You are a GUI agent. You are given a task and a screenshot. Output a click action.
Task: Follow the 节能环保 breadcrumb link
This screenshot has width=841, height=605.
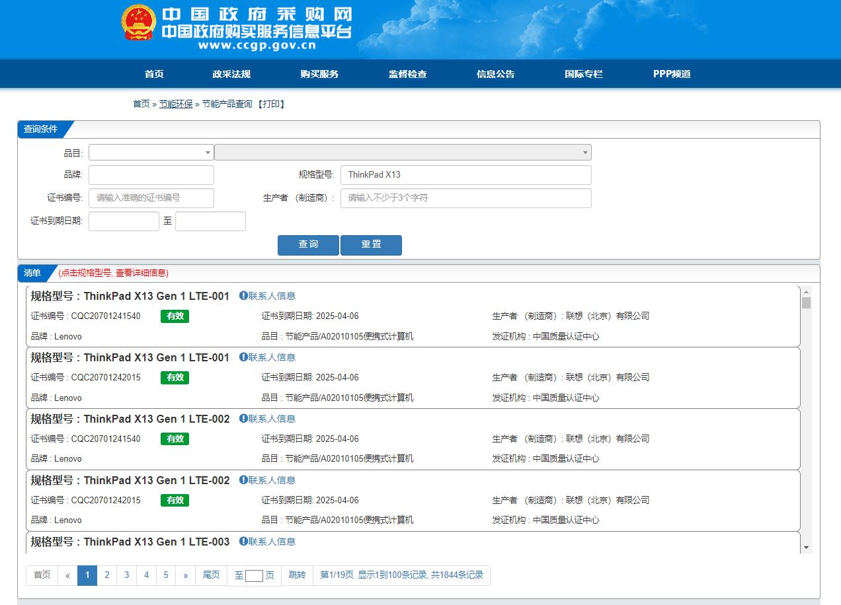point(176,104)
